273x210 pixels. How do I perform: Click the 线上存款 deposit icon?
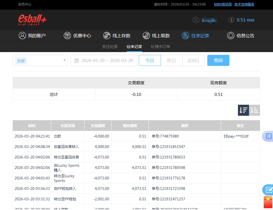pyautogui.click(x=107, y=36)
